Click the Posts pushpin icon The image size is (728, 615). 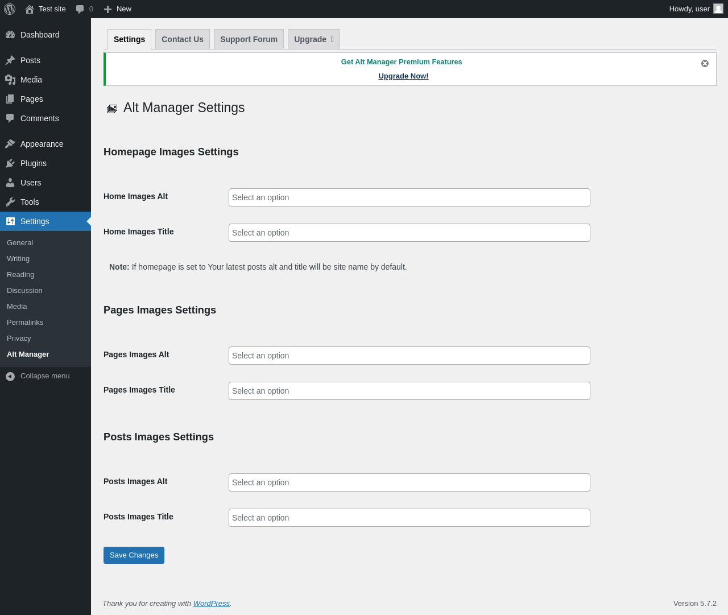pos(10,60)
